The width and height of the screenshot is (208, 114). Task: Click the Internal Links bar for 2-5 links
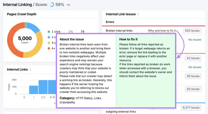click(43, 87)
